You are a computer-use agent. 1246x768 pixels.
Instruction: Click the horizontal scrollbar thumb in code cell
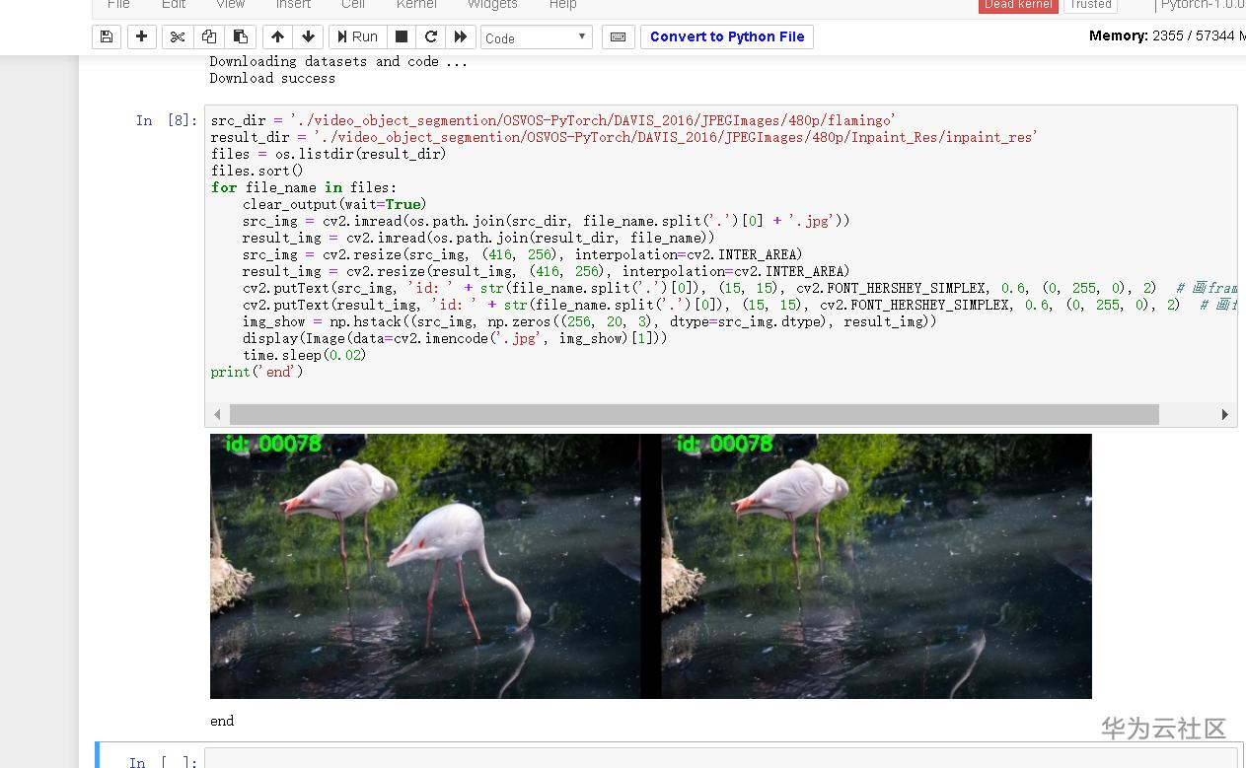click(x=694, y=415)
